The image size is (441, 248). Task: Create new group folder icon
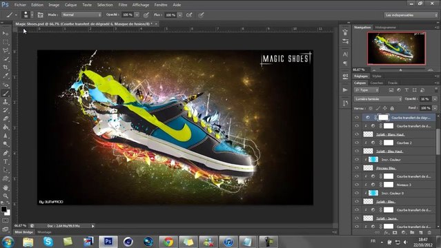pos(412,233)
